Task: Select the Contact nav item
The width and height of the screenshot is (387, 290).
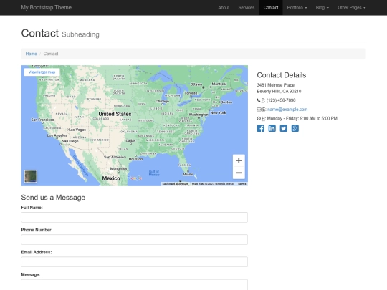Action: point(271,8)
